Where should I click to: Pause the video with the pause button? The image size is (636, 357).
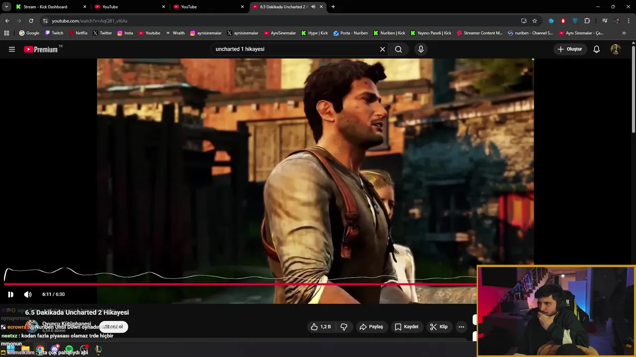click(10, 294)
